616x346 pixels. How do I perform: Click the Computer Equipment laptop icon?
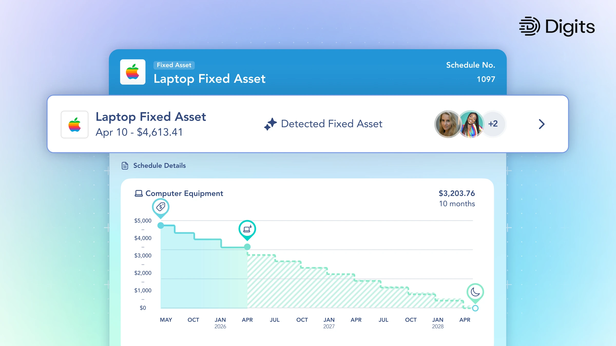pyautogui.click(x=139, y=194)
